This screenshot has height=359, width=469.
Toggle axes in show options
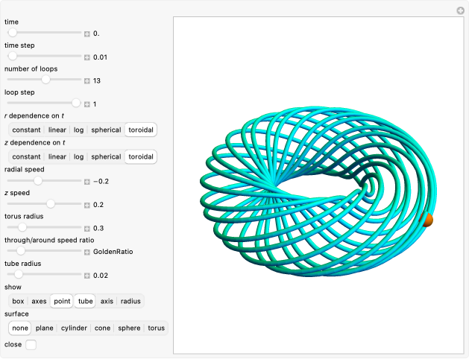[x=39, y=302]
